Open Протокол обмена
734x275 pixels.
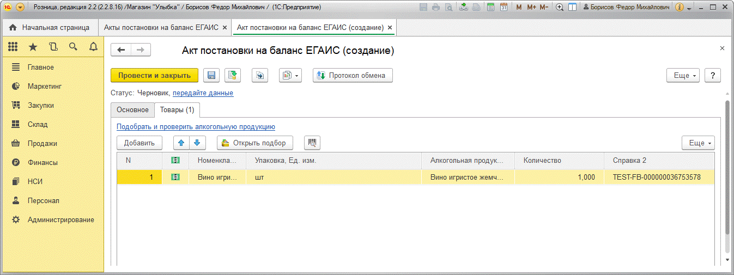(353, 75)
